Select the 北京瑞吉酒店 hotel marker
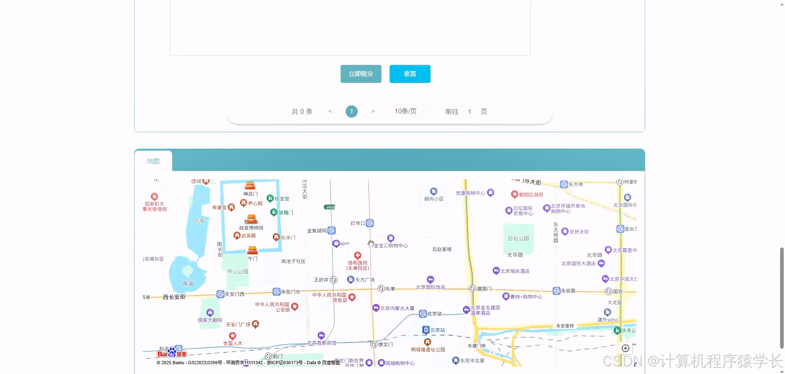This screenshot has height=374, width=785. click(496, 270)
